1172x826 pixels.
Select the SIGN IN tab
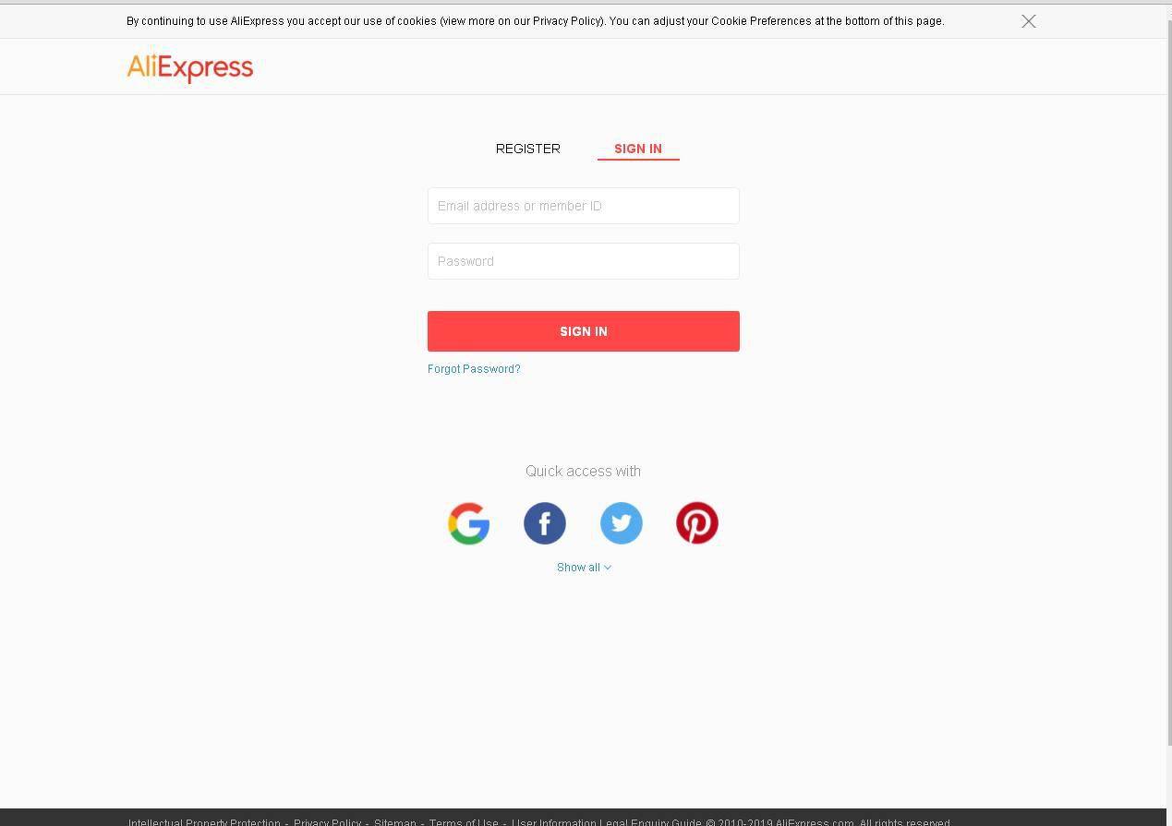638,149
